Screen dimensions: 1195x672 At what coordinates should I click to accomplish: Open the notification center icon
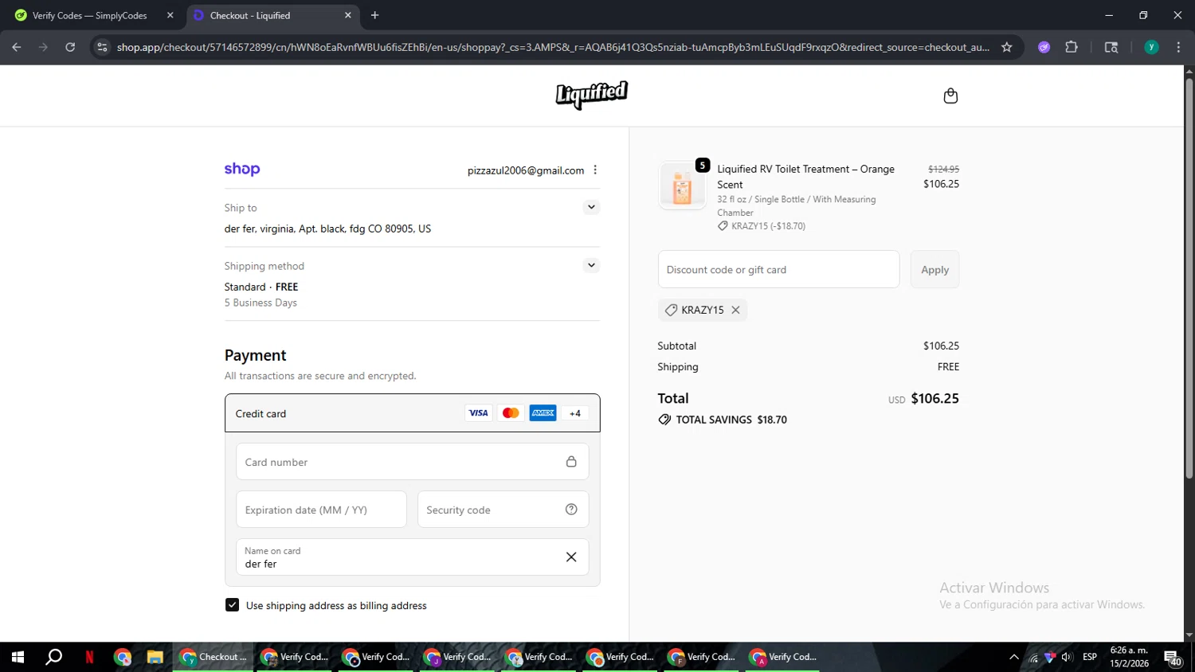coord(1173,658)
